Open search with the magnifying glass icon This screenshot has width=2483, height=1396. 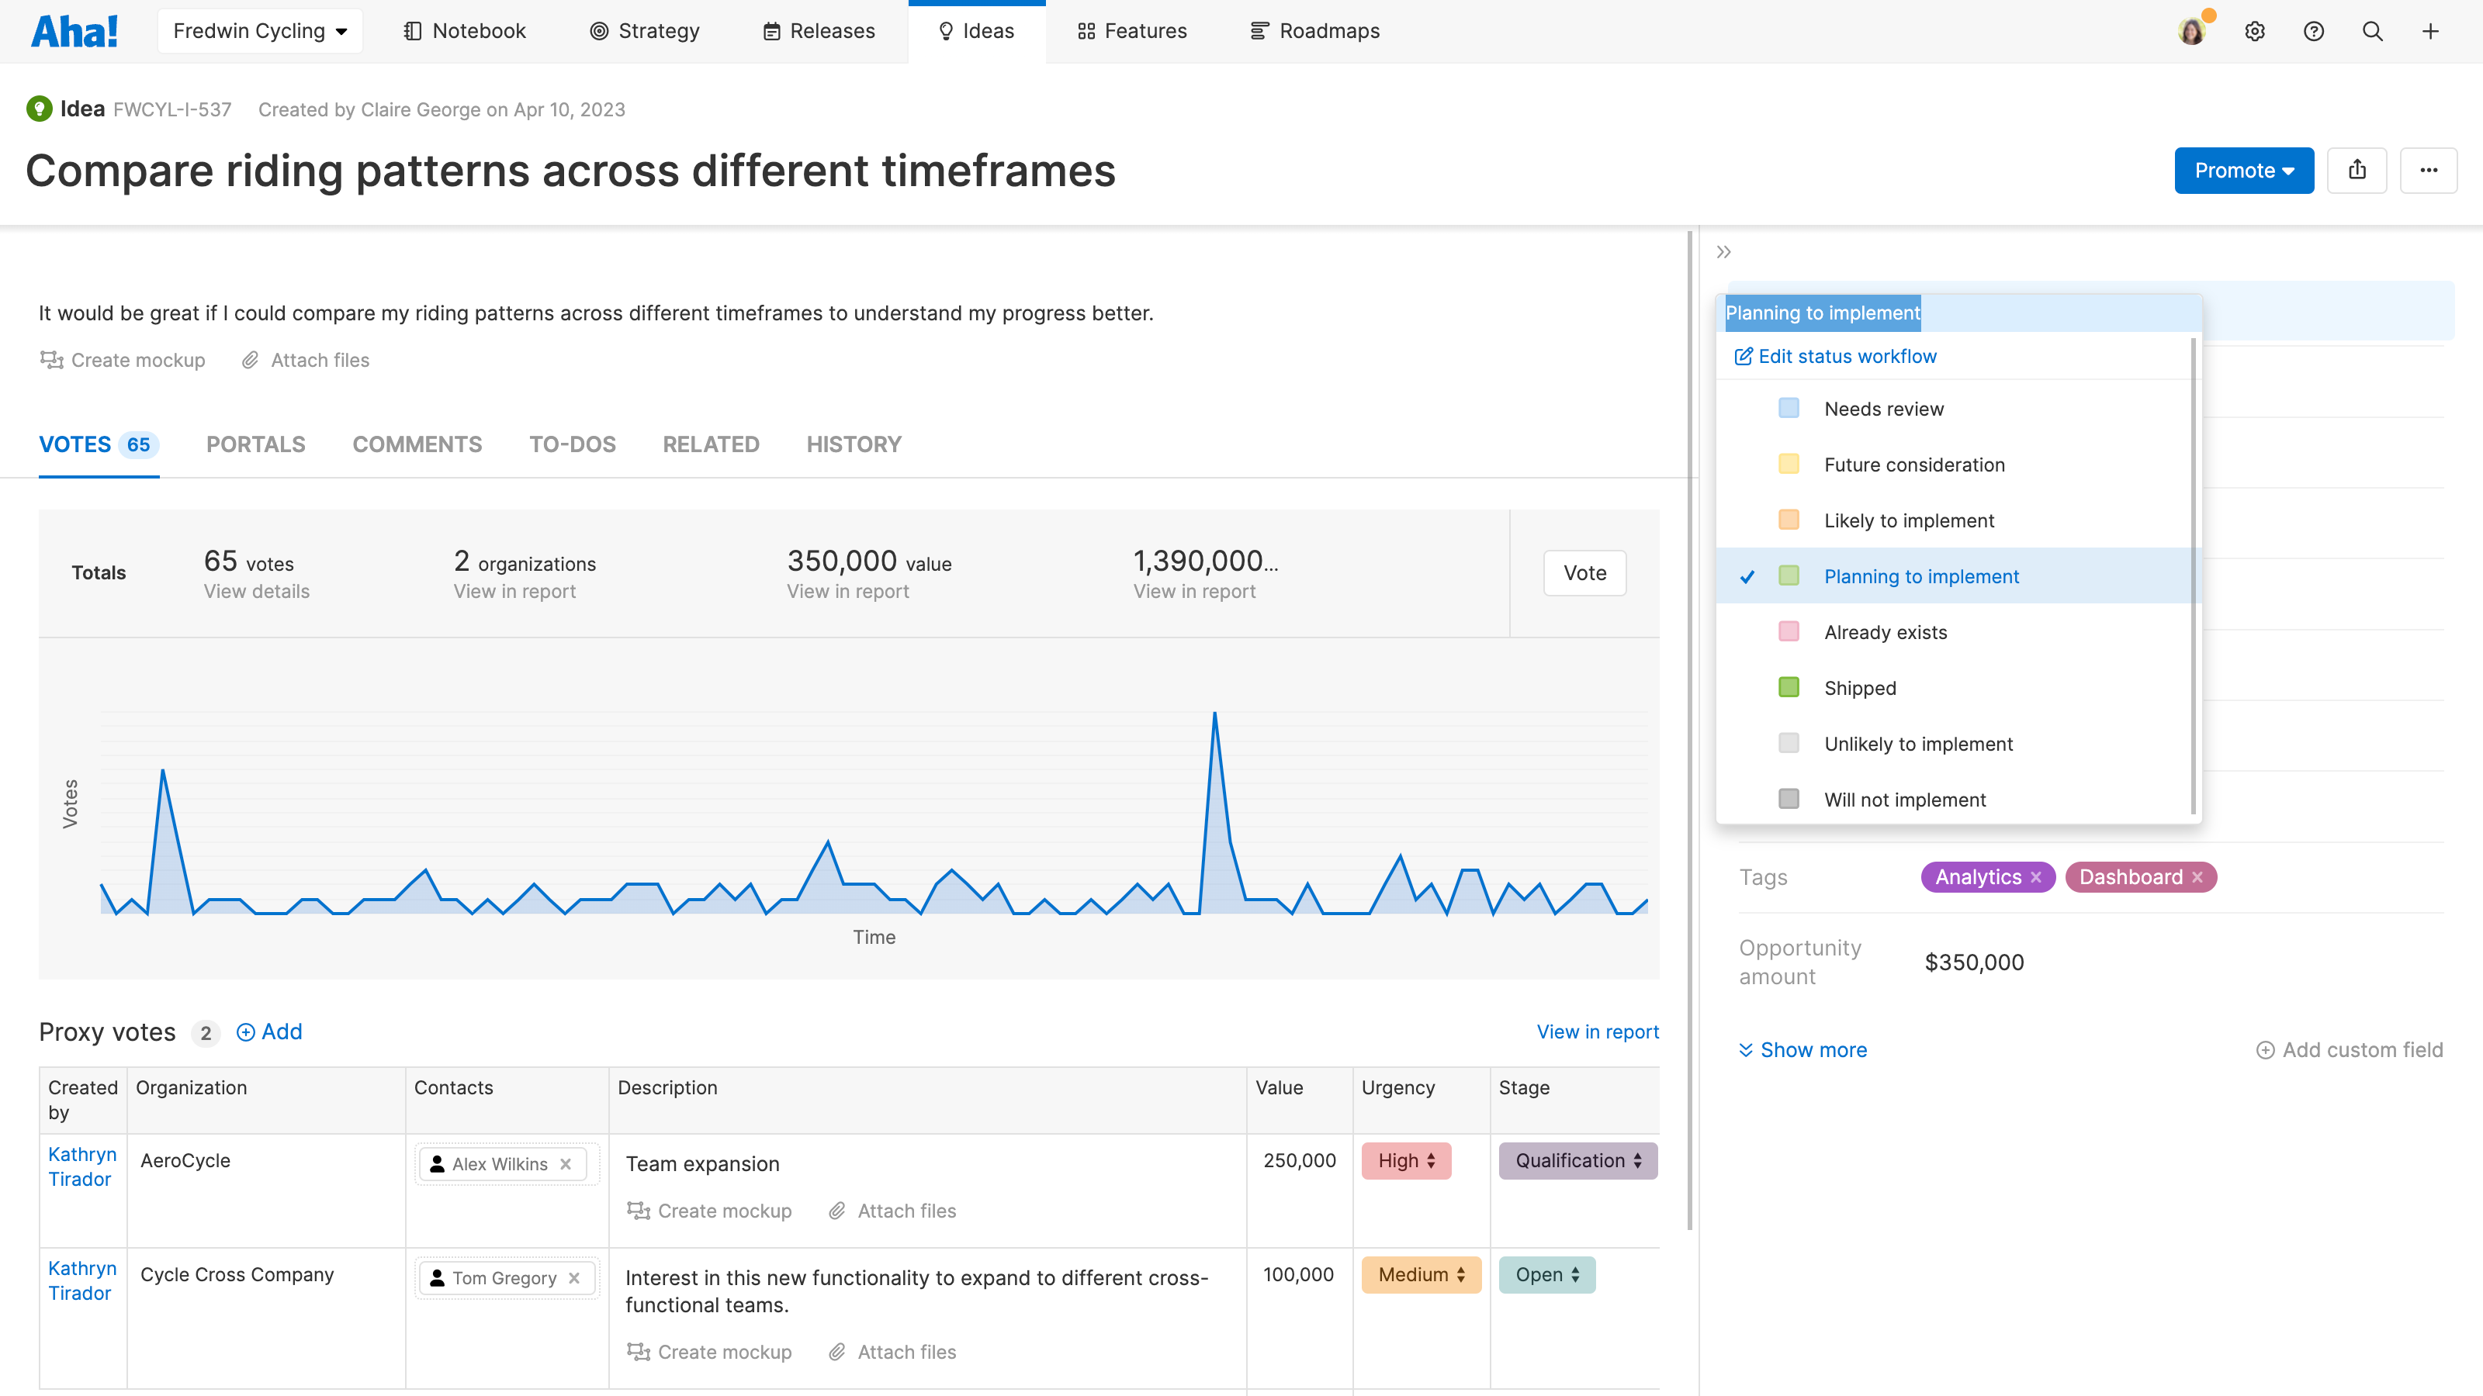[2372, 31]
